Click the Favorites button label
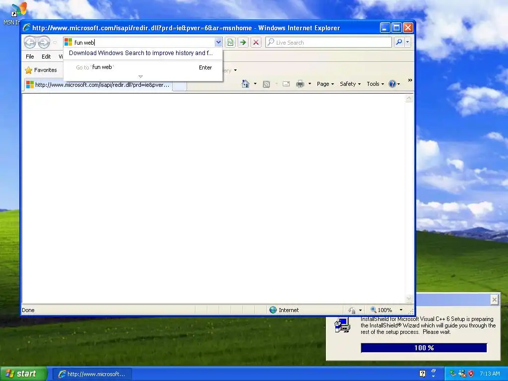Image resolution: width=508 pixels, height=381 pixels. (45, 70)
